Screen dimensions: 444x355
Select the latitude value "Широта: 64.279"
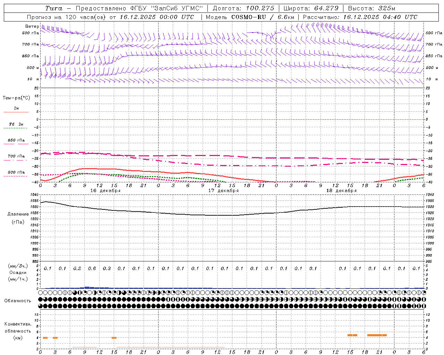311,8
